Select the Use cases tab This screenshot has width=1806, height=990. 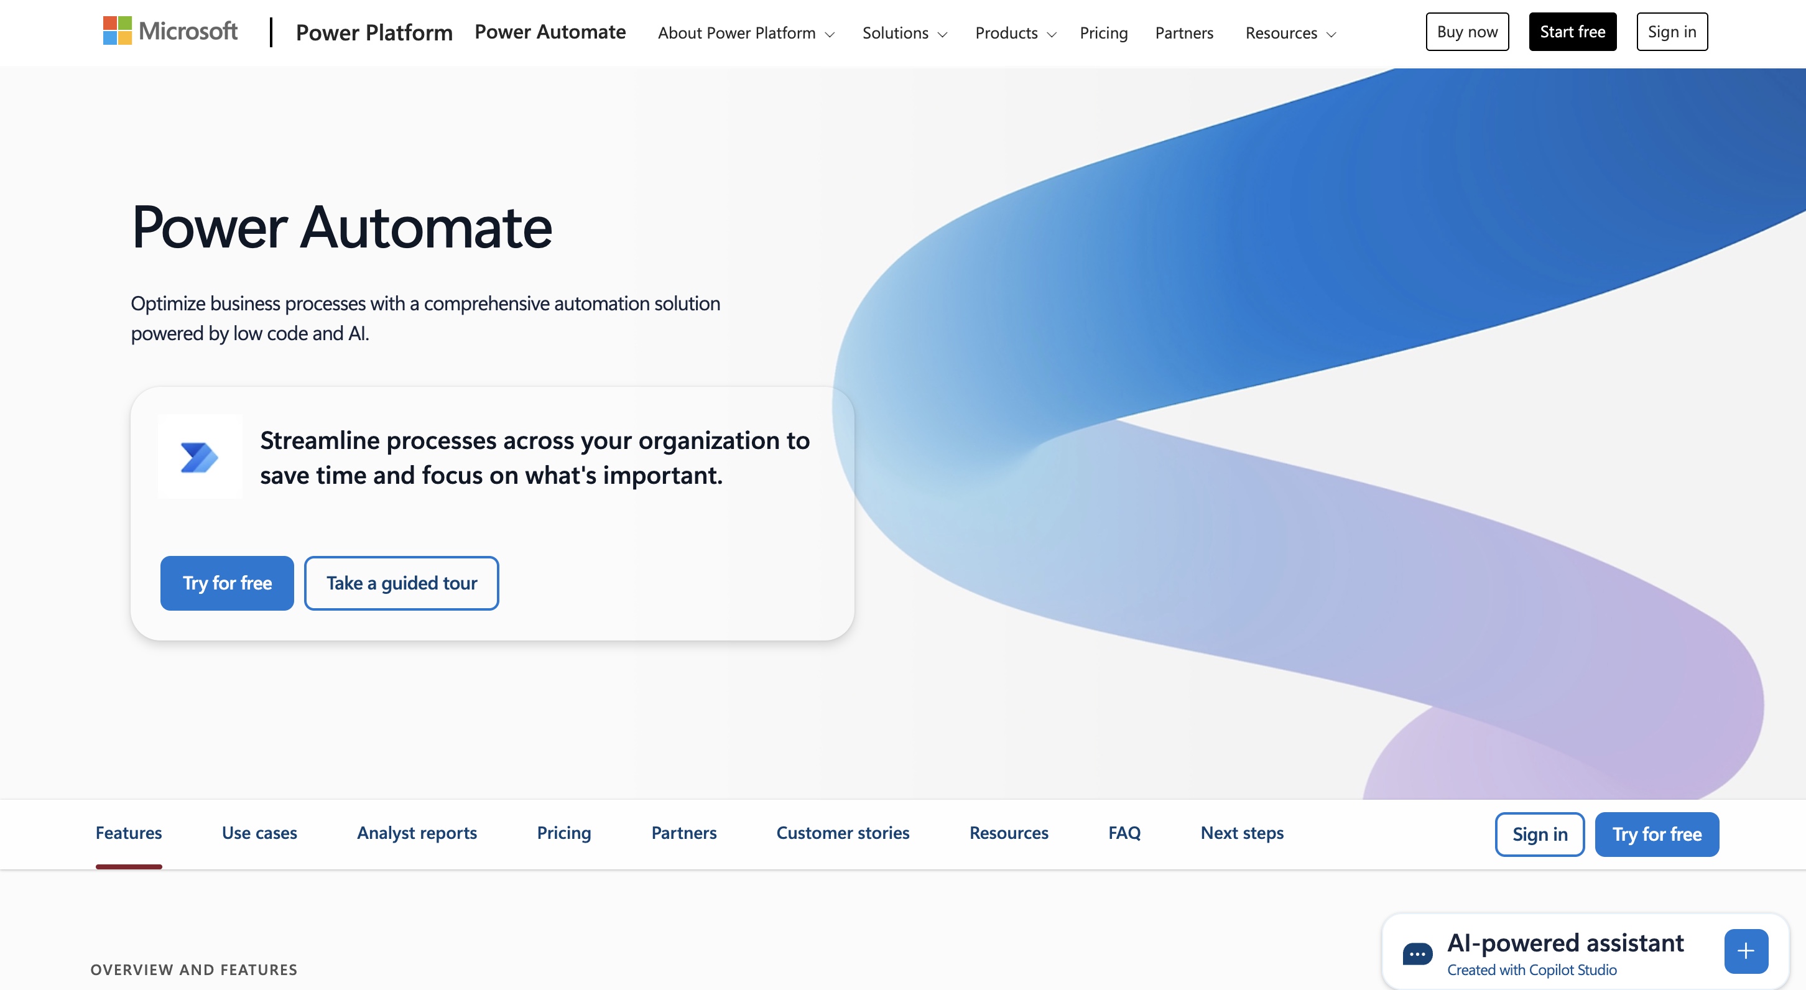point(259,833)
